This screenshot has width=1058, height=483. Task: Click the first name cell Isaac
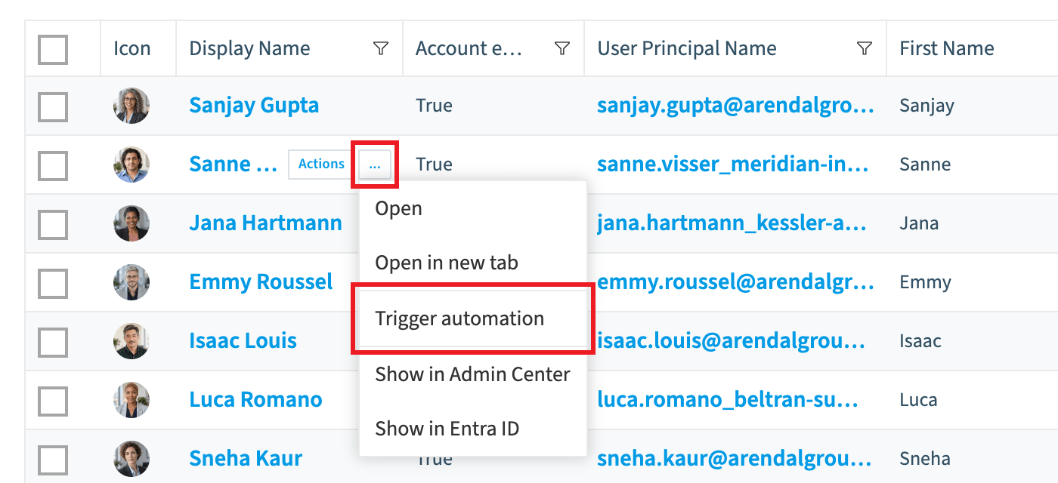point(920,341)
